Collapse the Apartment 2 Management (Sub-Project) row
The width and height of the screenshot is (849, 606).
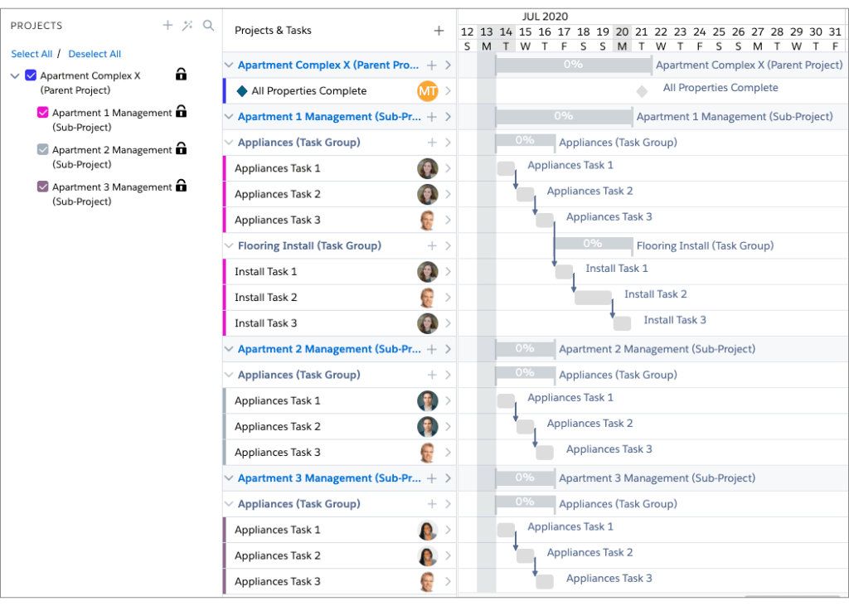click(229, 349)
